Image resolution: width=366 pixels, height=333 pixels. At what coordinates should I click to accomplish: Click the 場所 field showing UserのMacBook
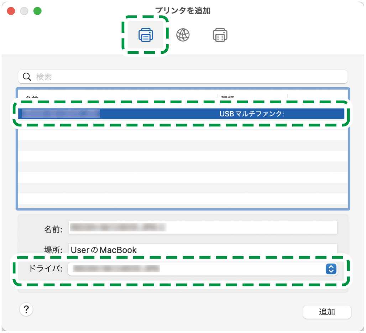[x=203, y=250]
